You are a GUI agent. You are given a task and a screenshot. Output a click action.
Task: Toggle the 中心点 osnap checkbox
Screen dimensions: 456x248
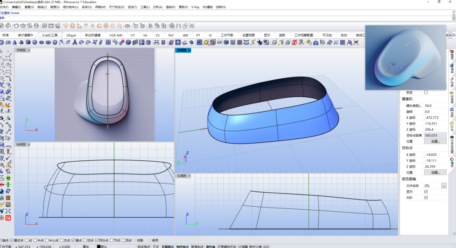click(x=47, y=240)
